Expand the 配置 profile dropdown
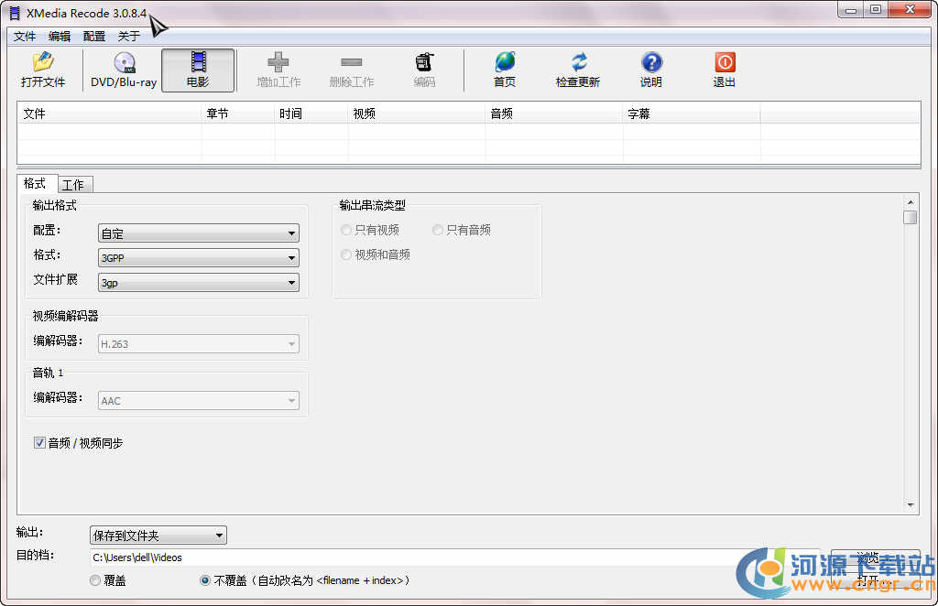The width and height of the screenshot is (938, 606). tap(199, 234)
